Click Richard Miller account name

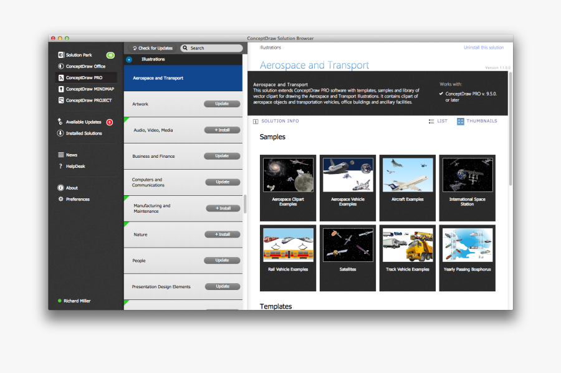coord(77,301)
